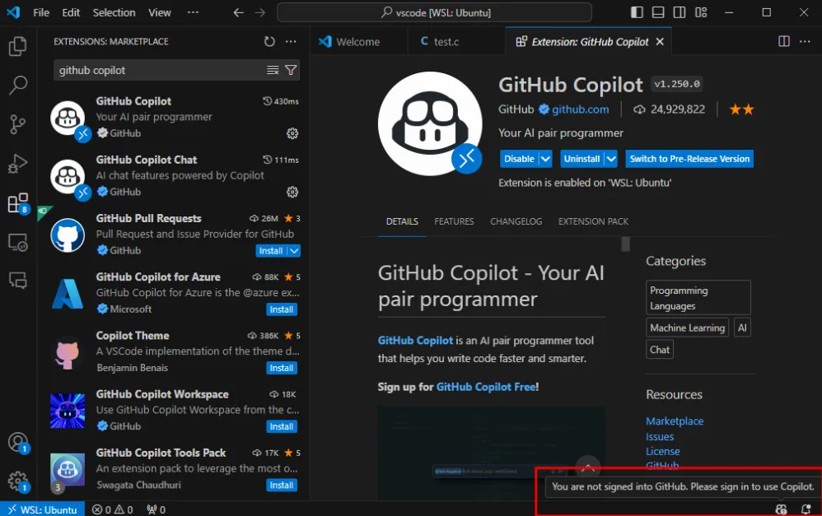Install the Copilot Theme extension

(x=282, y=368)
